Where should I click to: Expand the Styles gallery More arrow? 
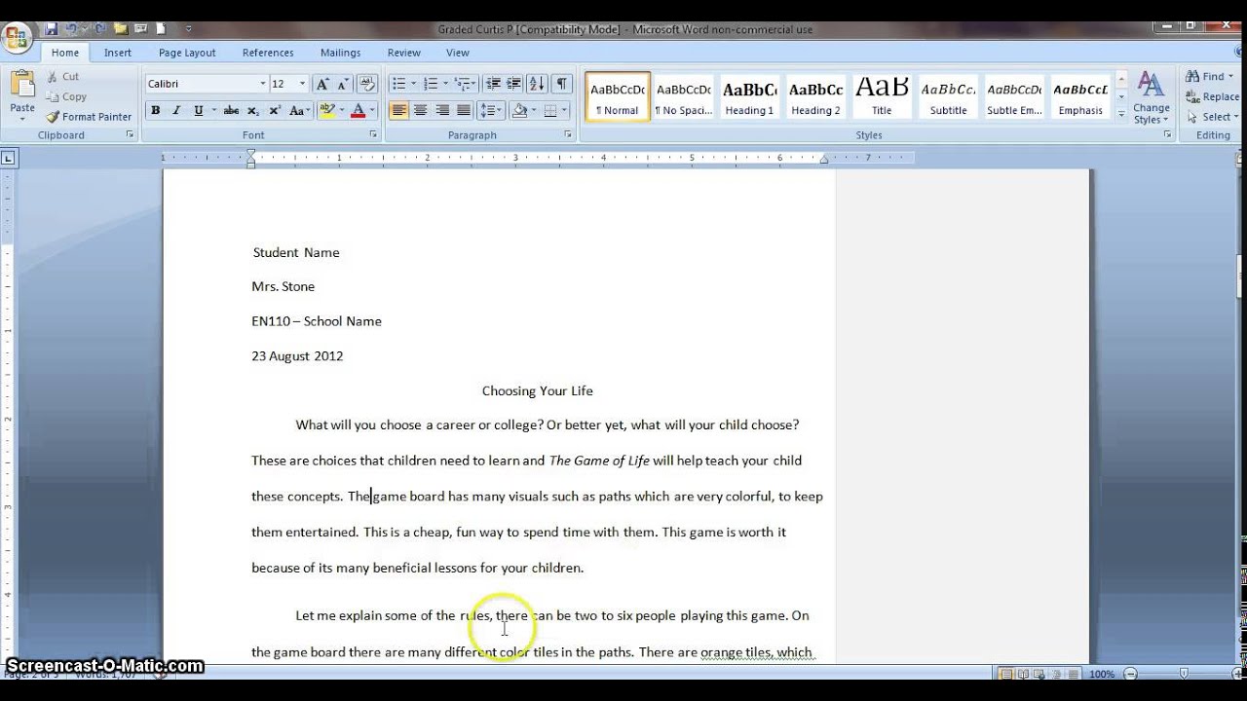tap(1121, 115)
